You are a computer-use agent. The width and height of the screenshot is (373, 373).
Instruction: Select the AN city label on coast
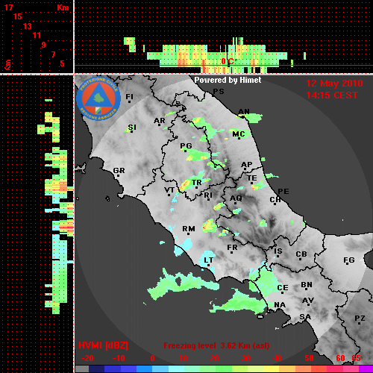click(244, 111)
